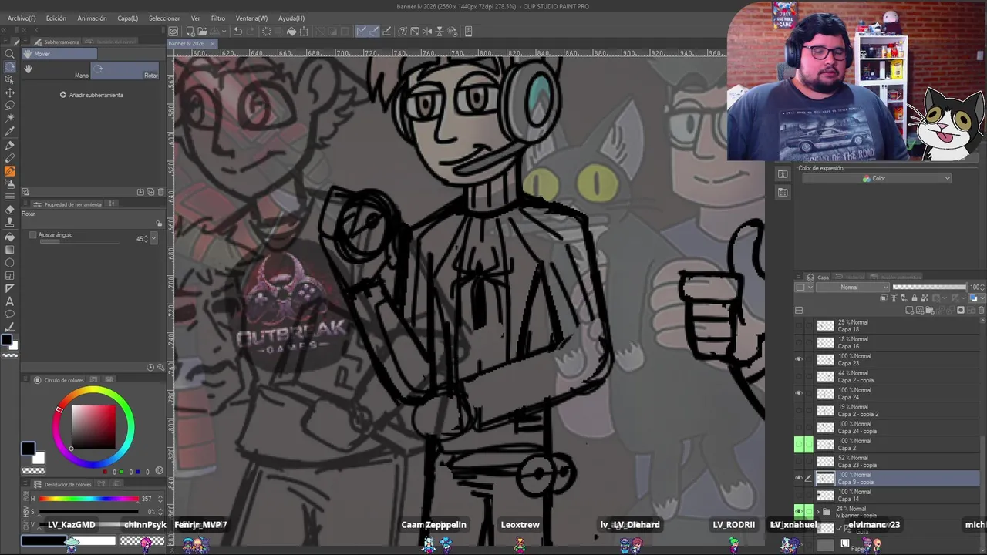This screenshot has width=987, height=555.
Task: Select the Zoom magnifier tool
Action: pyautogui.click(x=10, y=54)
